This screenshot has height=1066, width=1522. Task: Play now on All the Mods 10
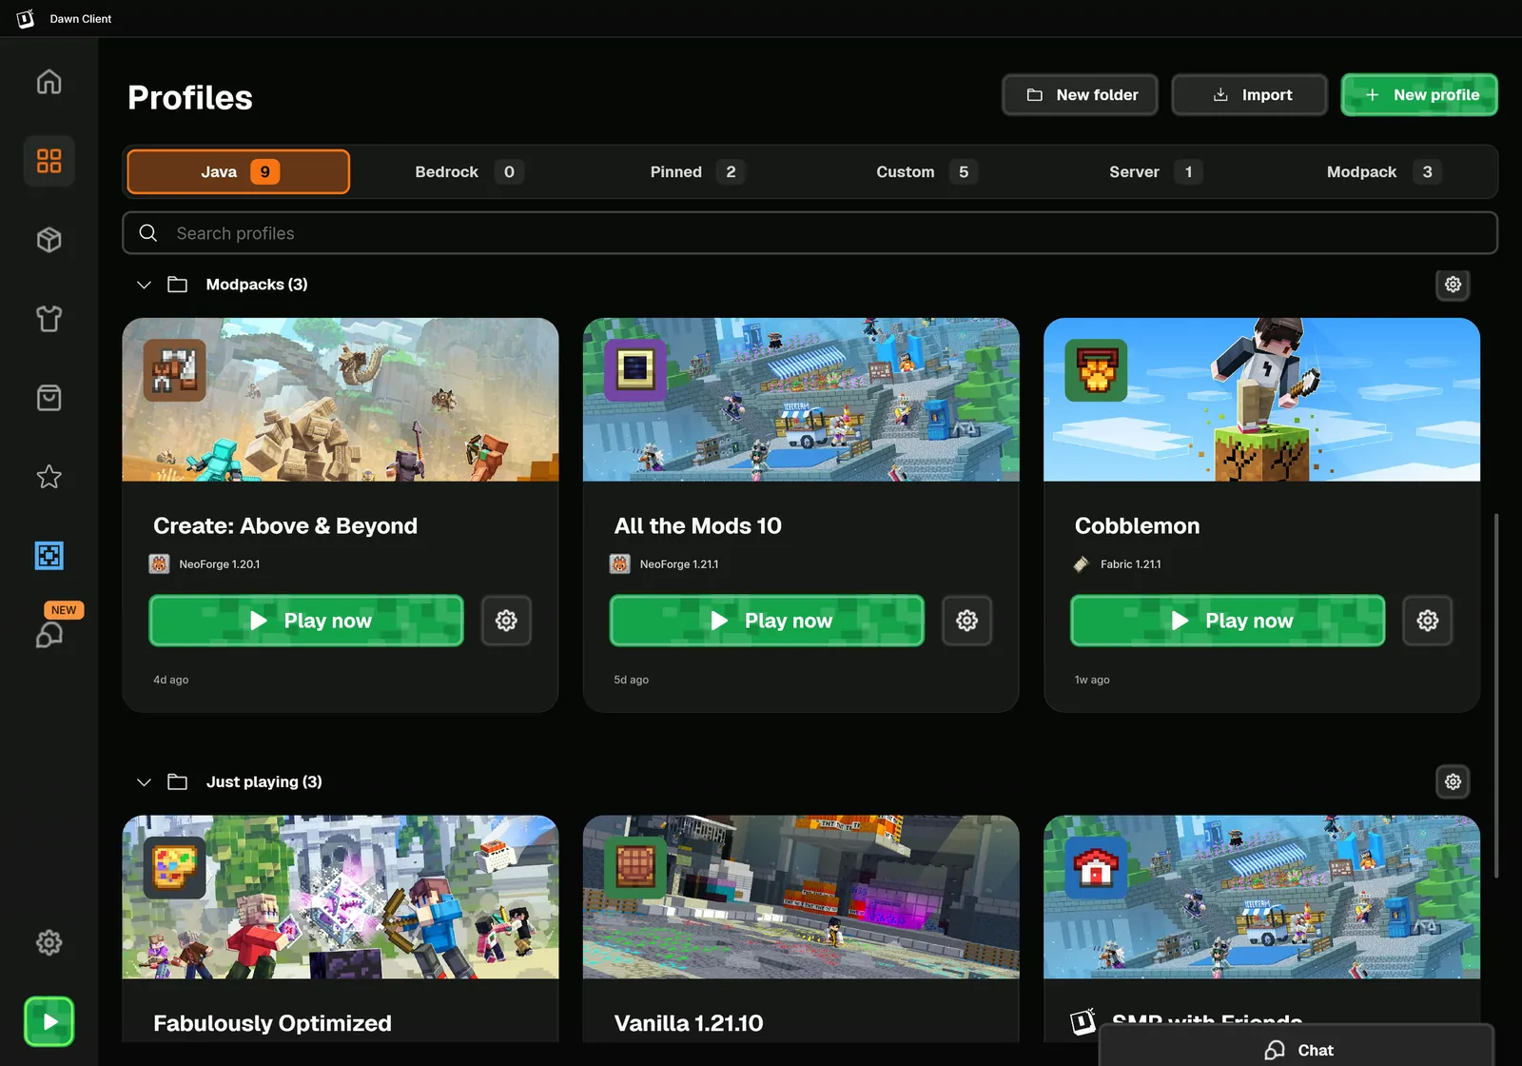coord(767,621)
